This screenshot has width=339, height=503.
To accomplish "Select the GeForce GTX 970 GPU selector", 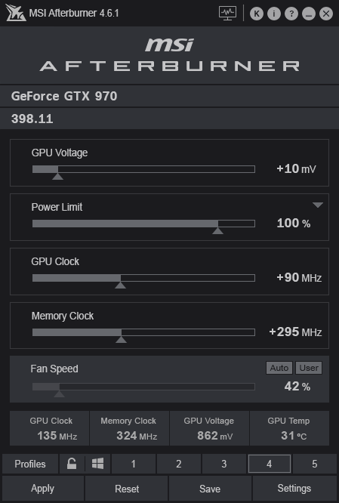I will pos(169,96).
